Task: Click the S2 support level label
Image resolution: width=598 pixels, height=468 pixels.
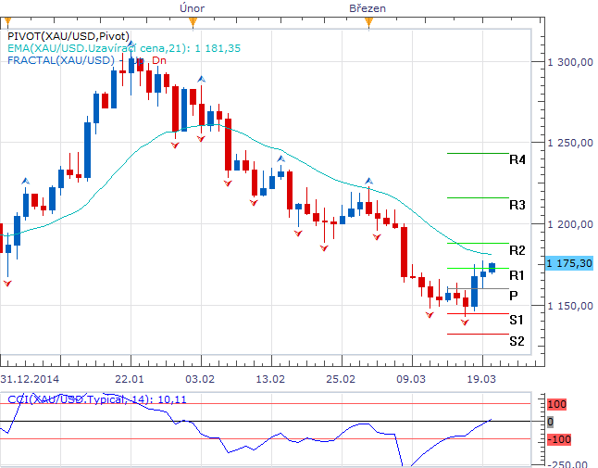Action: click(x=517, y=340)
